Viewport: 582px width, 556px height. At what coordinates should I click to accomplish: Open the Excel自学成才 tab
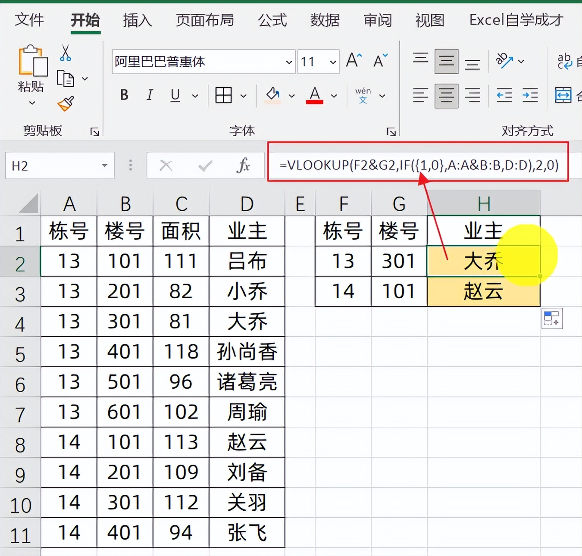point(516,20)
